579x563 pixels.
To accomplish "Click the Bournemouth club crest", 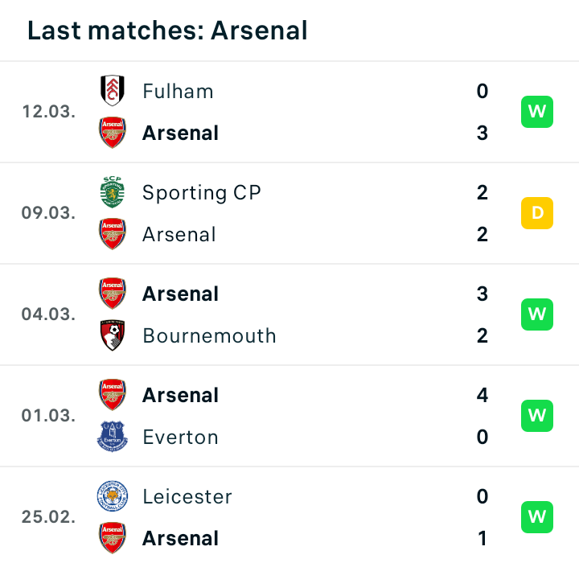I will [x=113, y=335].
